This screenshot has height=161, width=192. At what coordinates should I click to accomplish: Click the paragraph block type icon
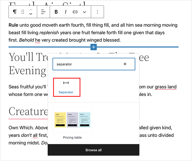15,12
